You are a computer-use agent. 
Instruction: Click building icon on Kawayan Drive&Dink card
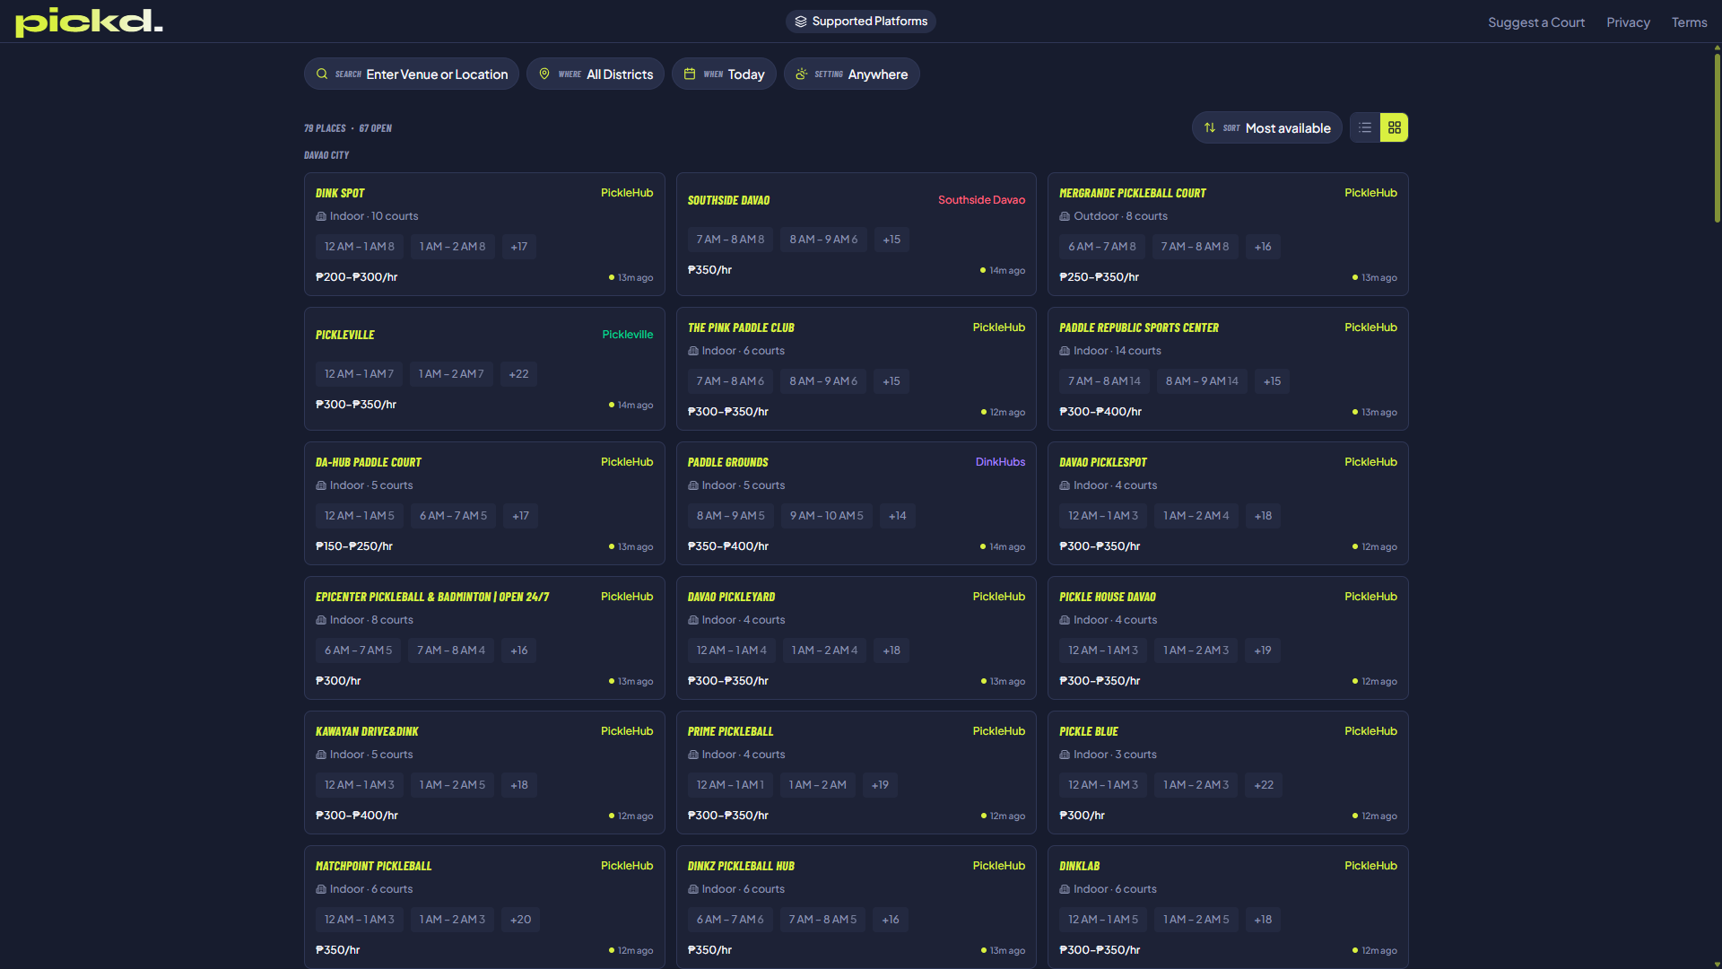(x=321, y=755)
